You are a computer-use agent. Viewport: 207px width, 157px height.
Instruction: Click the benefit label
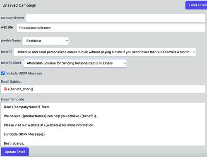[x=6, y=52]
